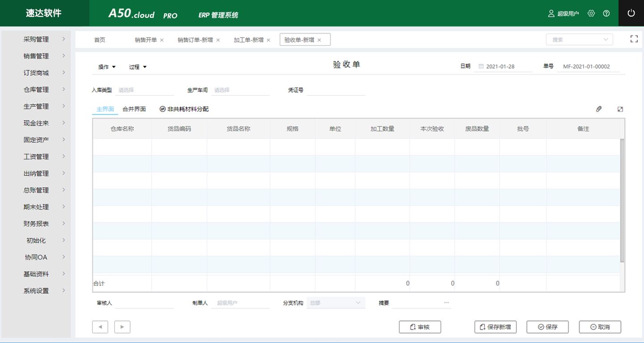Image resolution: width=644 pixels, height=343 pixels.
Task: Click the help question mark icon
Action: click(x=606, y=13)
